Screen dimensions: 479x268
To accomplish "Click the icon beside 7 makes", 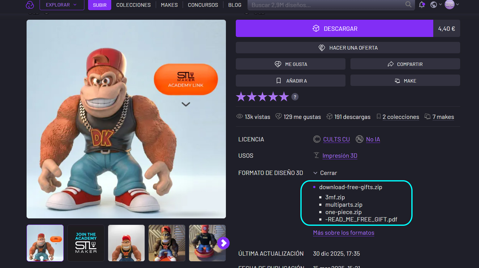I will click(427, 116).
